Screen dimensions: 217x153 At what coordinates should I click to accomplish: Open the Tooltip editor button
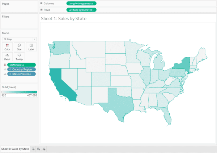(19, 57)
